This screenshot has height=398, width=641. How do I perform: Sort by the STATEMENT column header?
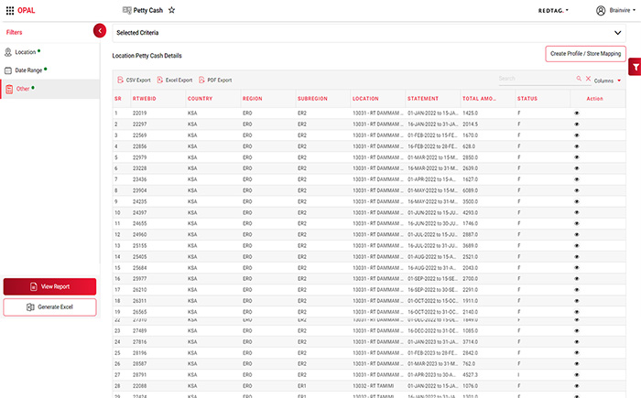(423, 99)
